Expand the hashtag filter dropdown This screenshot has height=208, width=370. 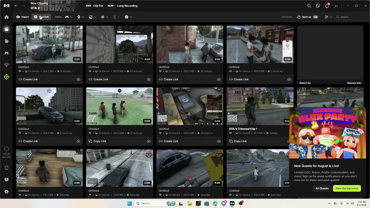point(104,17)
